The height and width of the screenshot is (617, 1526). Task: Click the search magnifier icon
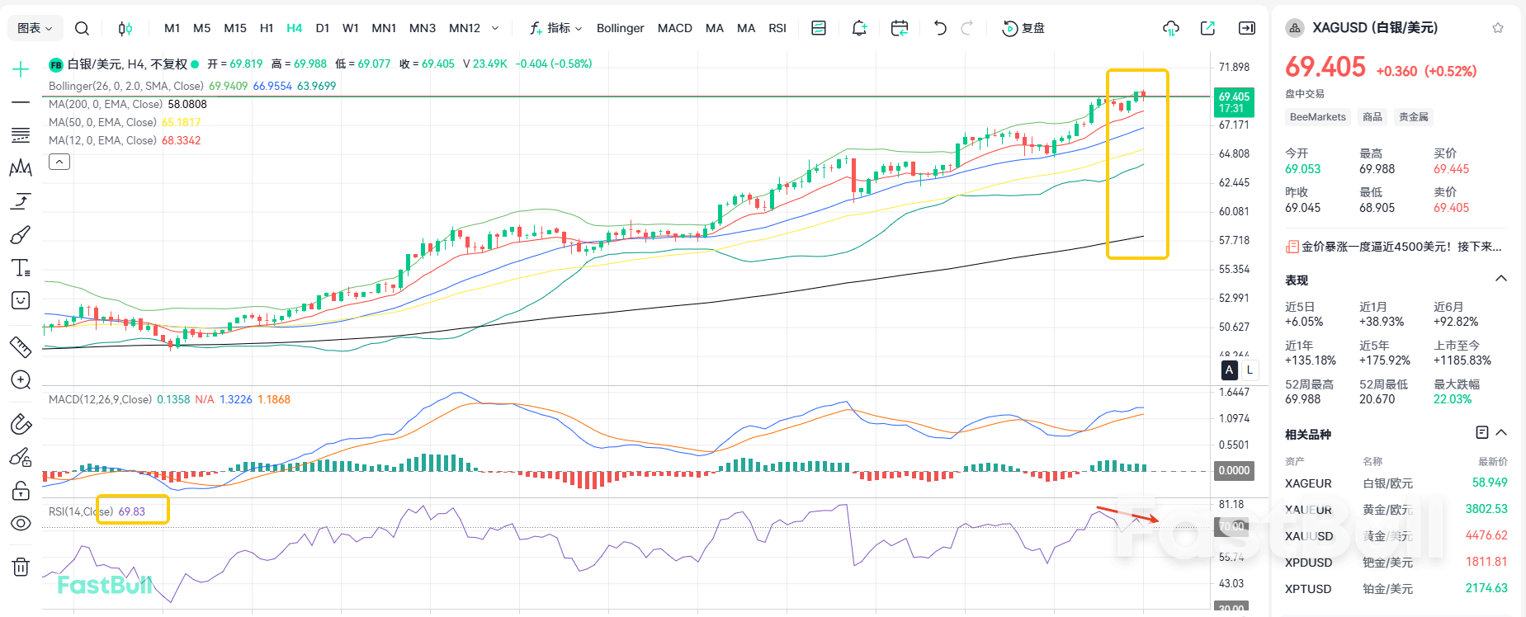pyautogui.click(x=82, y=28)
